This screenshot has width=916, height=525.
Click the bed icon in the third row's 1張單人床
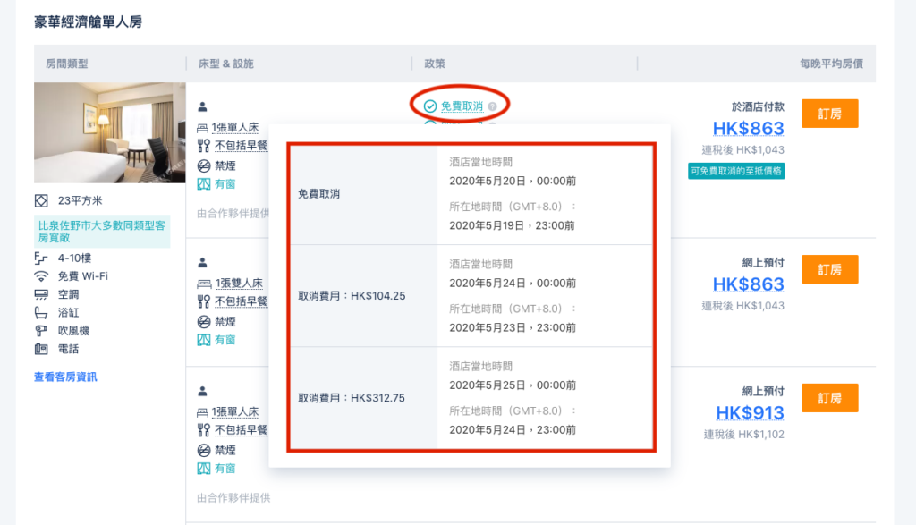[x=203, y=412]
